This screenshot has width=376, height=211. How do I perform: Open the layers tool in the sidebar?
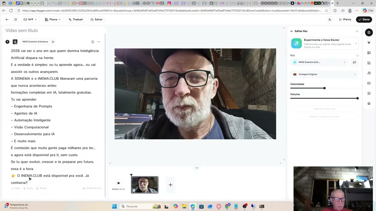(x=369, y=103)
